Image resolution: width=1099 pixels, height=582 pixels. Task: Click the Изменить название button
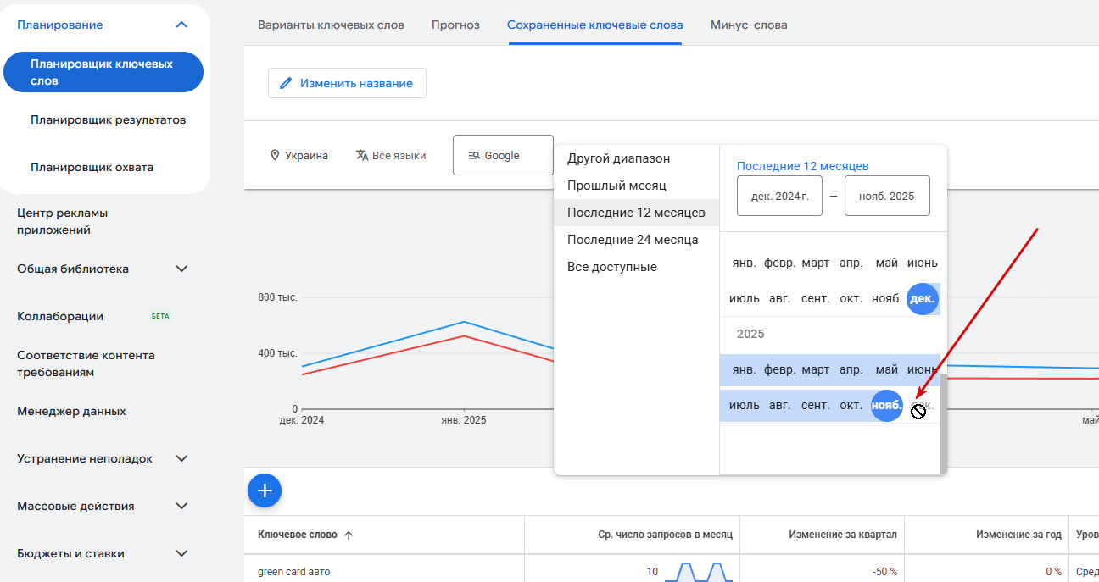[x=347, y=83]
